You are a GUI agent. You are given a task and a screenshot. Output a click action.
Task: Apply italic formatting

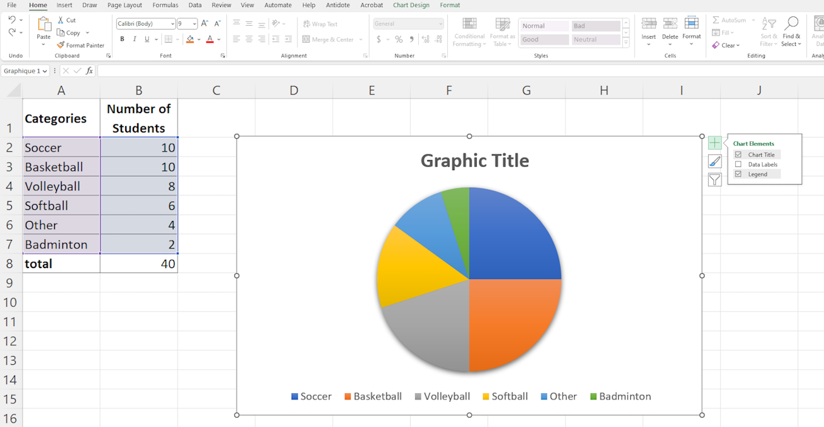[135, 39]
